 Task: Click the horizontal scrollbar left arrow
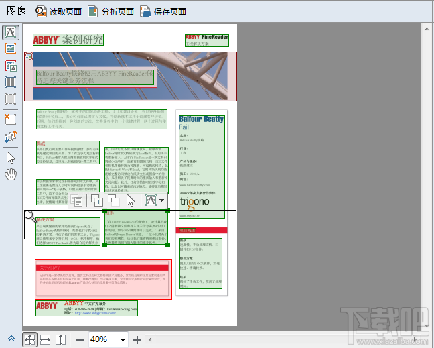pos(150,339)
